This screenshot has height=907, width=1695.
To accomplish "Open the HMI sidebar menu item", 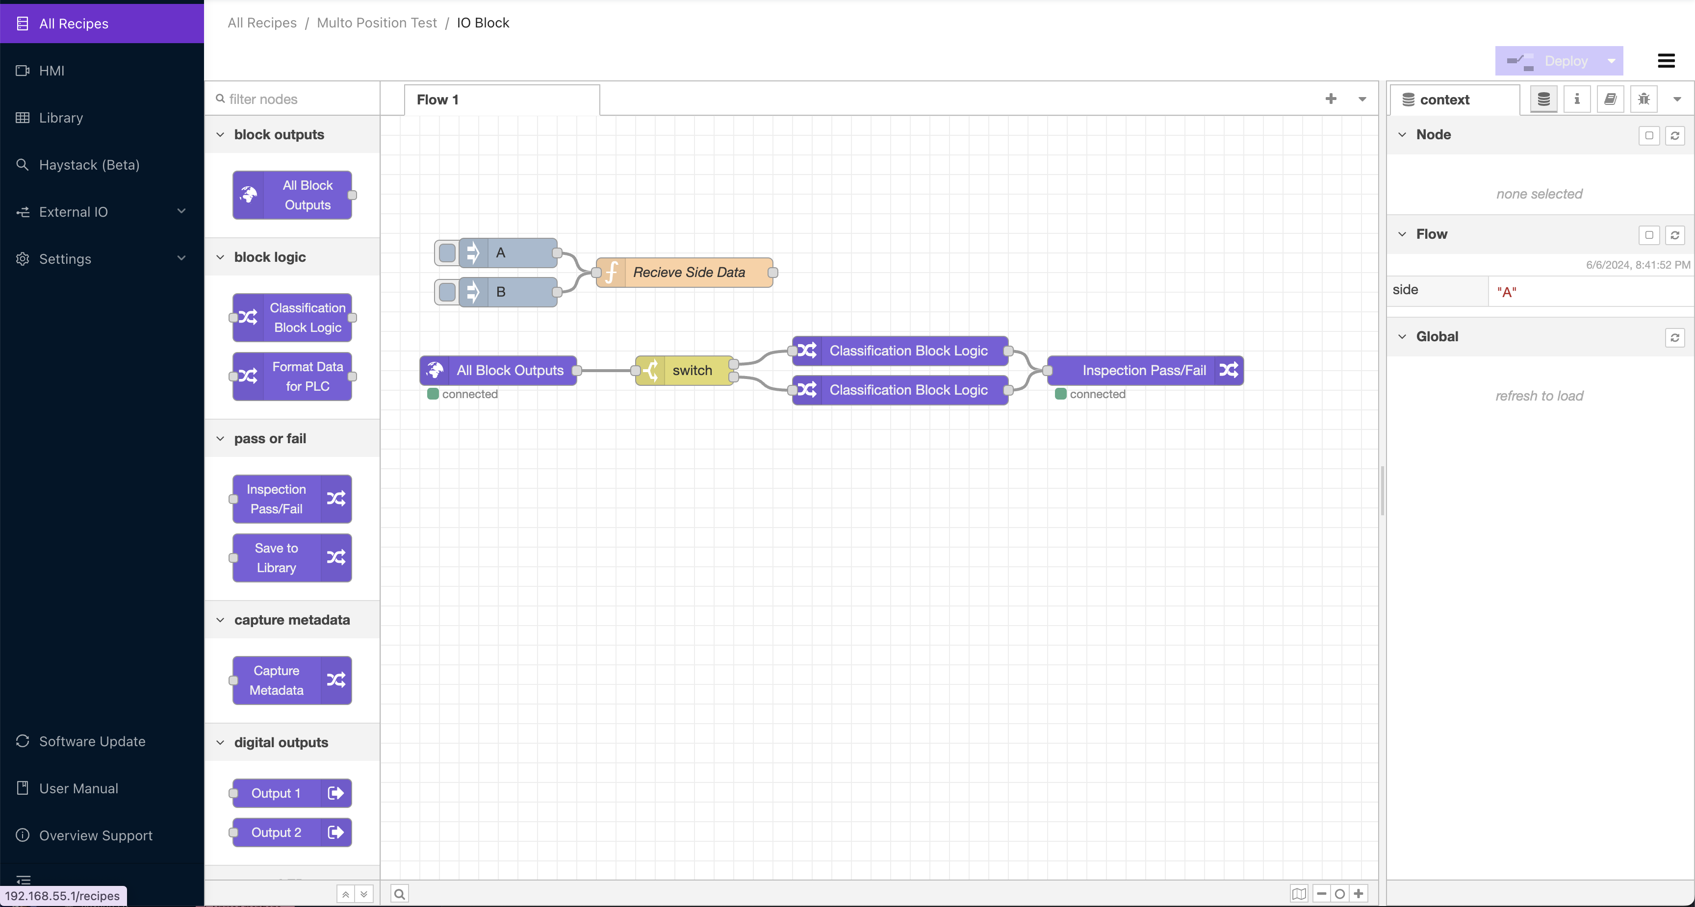I will pos(51,71).
